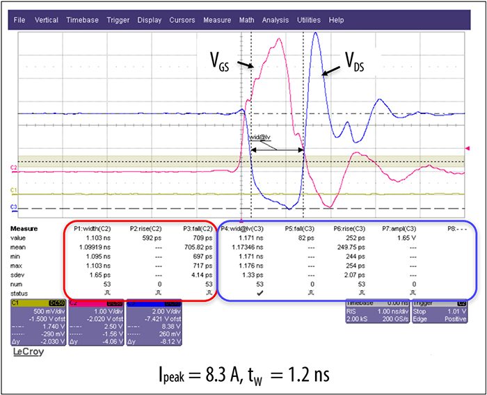Open the Trigger descriptor box
The width and height of the screenshot is (487, 395).
pos(440,312)
